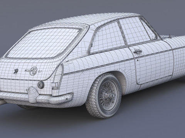185x138 pixels.
Task: Select the tailgate lock handle
Action: click(16, 71)
